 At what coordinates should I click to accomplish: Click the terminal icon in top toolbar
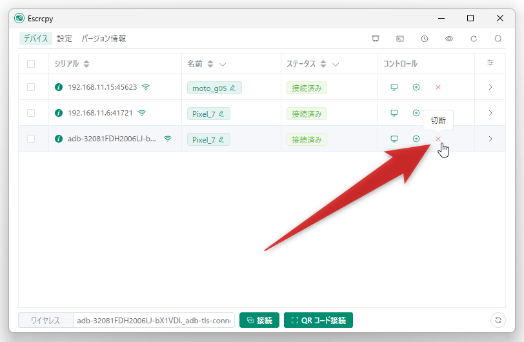399,39
